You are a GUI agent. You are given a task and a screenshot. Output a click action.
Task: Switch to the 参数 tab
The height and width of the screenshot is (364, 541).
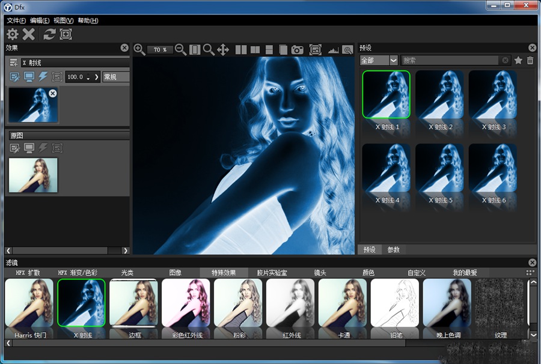[x=394, y=250]
